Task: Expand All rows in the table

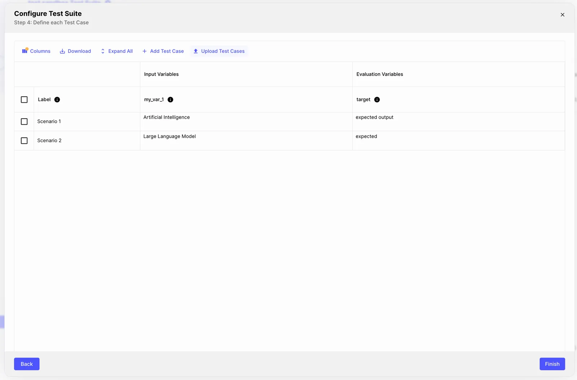Action: coord(116,51)
